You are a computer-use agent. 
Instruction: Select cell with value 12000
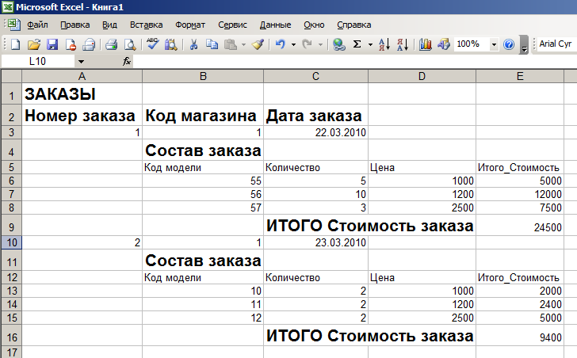[x=520, y=194]
